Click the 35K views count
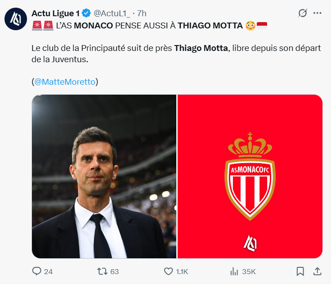Image resolution: width=331 pixels, height=284 pixels. [249, 271]
